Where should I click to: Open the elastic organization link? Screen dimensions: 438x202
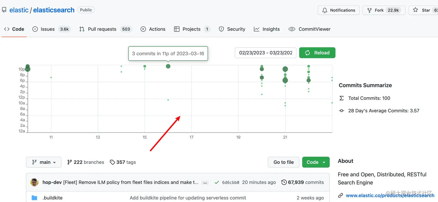coord(19,10)
